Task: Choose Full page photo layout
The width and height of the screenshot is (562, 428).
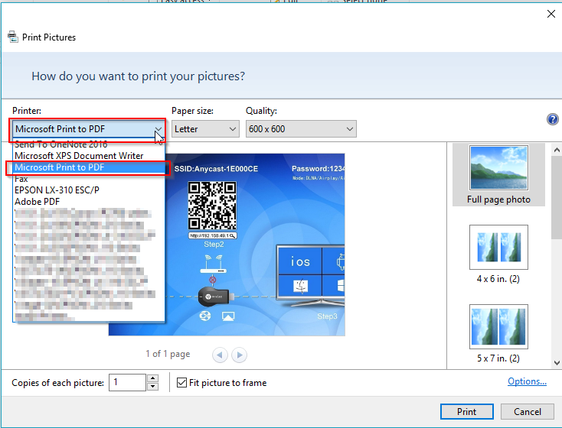Action: pos(498,174)
